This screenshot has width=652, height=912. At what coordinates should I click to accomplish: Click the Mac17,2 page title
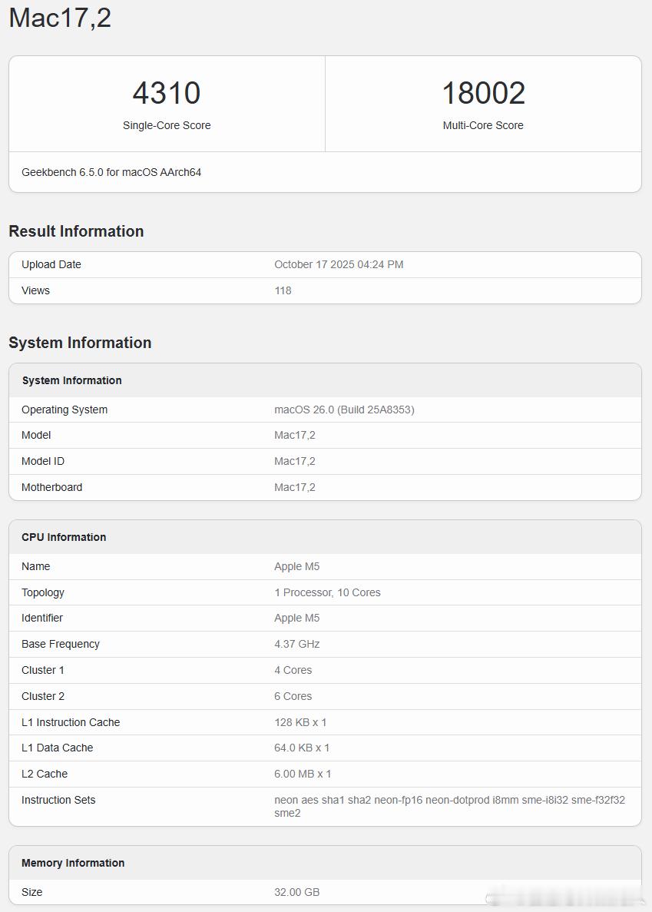click(x=60, y=18)
